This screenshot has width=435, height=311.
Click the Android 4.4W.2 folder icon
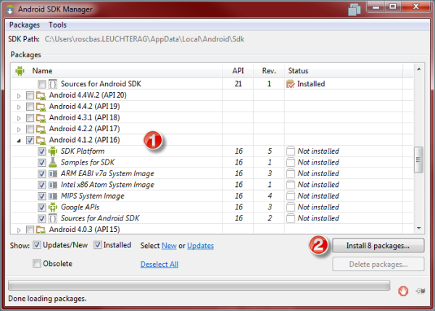click(41, 96)
